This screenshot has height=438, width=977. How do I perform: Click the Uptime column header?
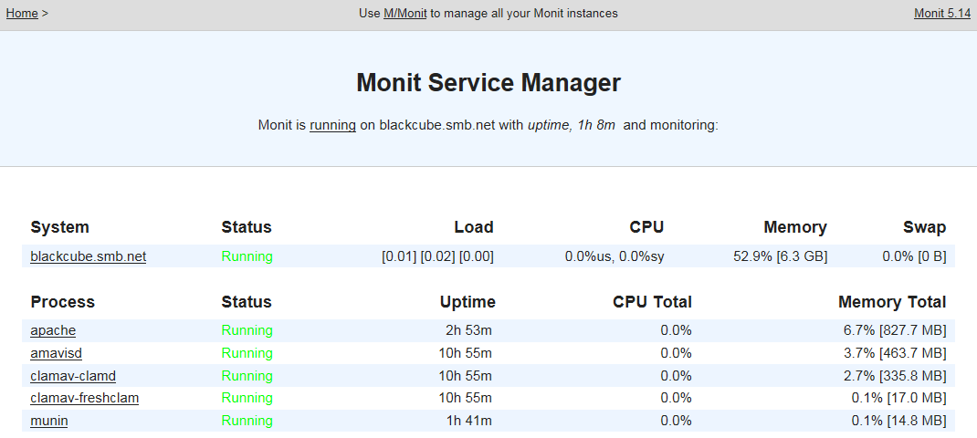pos(467,302)
